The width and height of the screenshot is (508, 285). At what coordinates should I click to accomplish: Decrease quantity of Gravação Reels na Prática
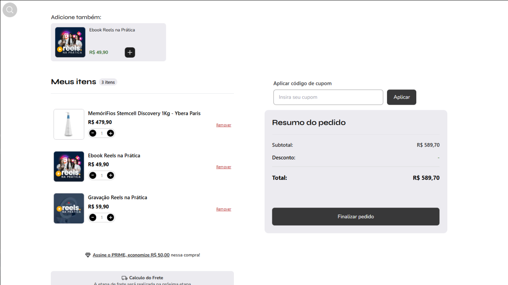93,217
